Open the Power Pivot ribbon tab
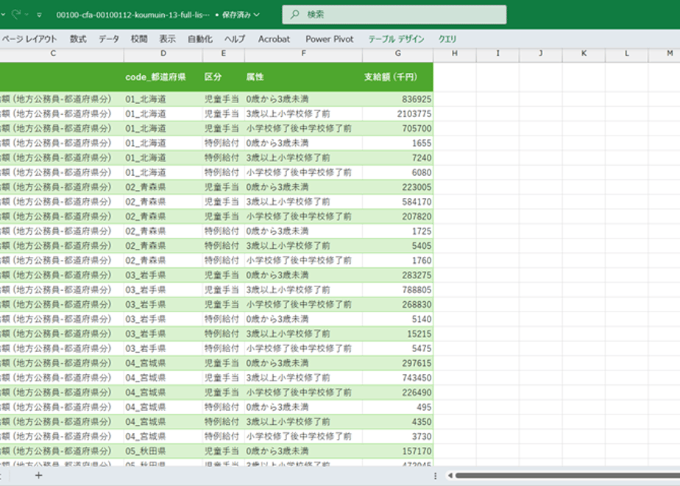 pos(330,39)
